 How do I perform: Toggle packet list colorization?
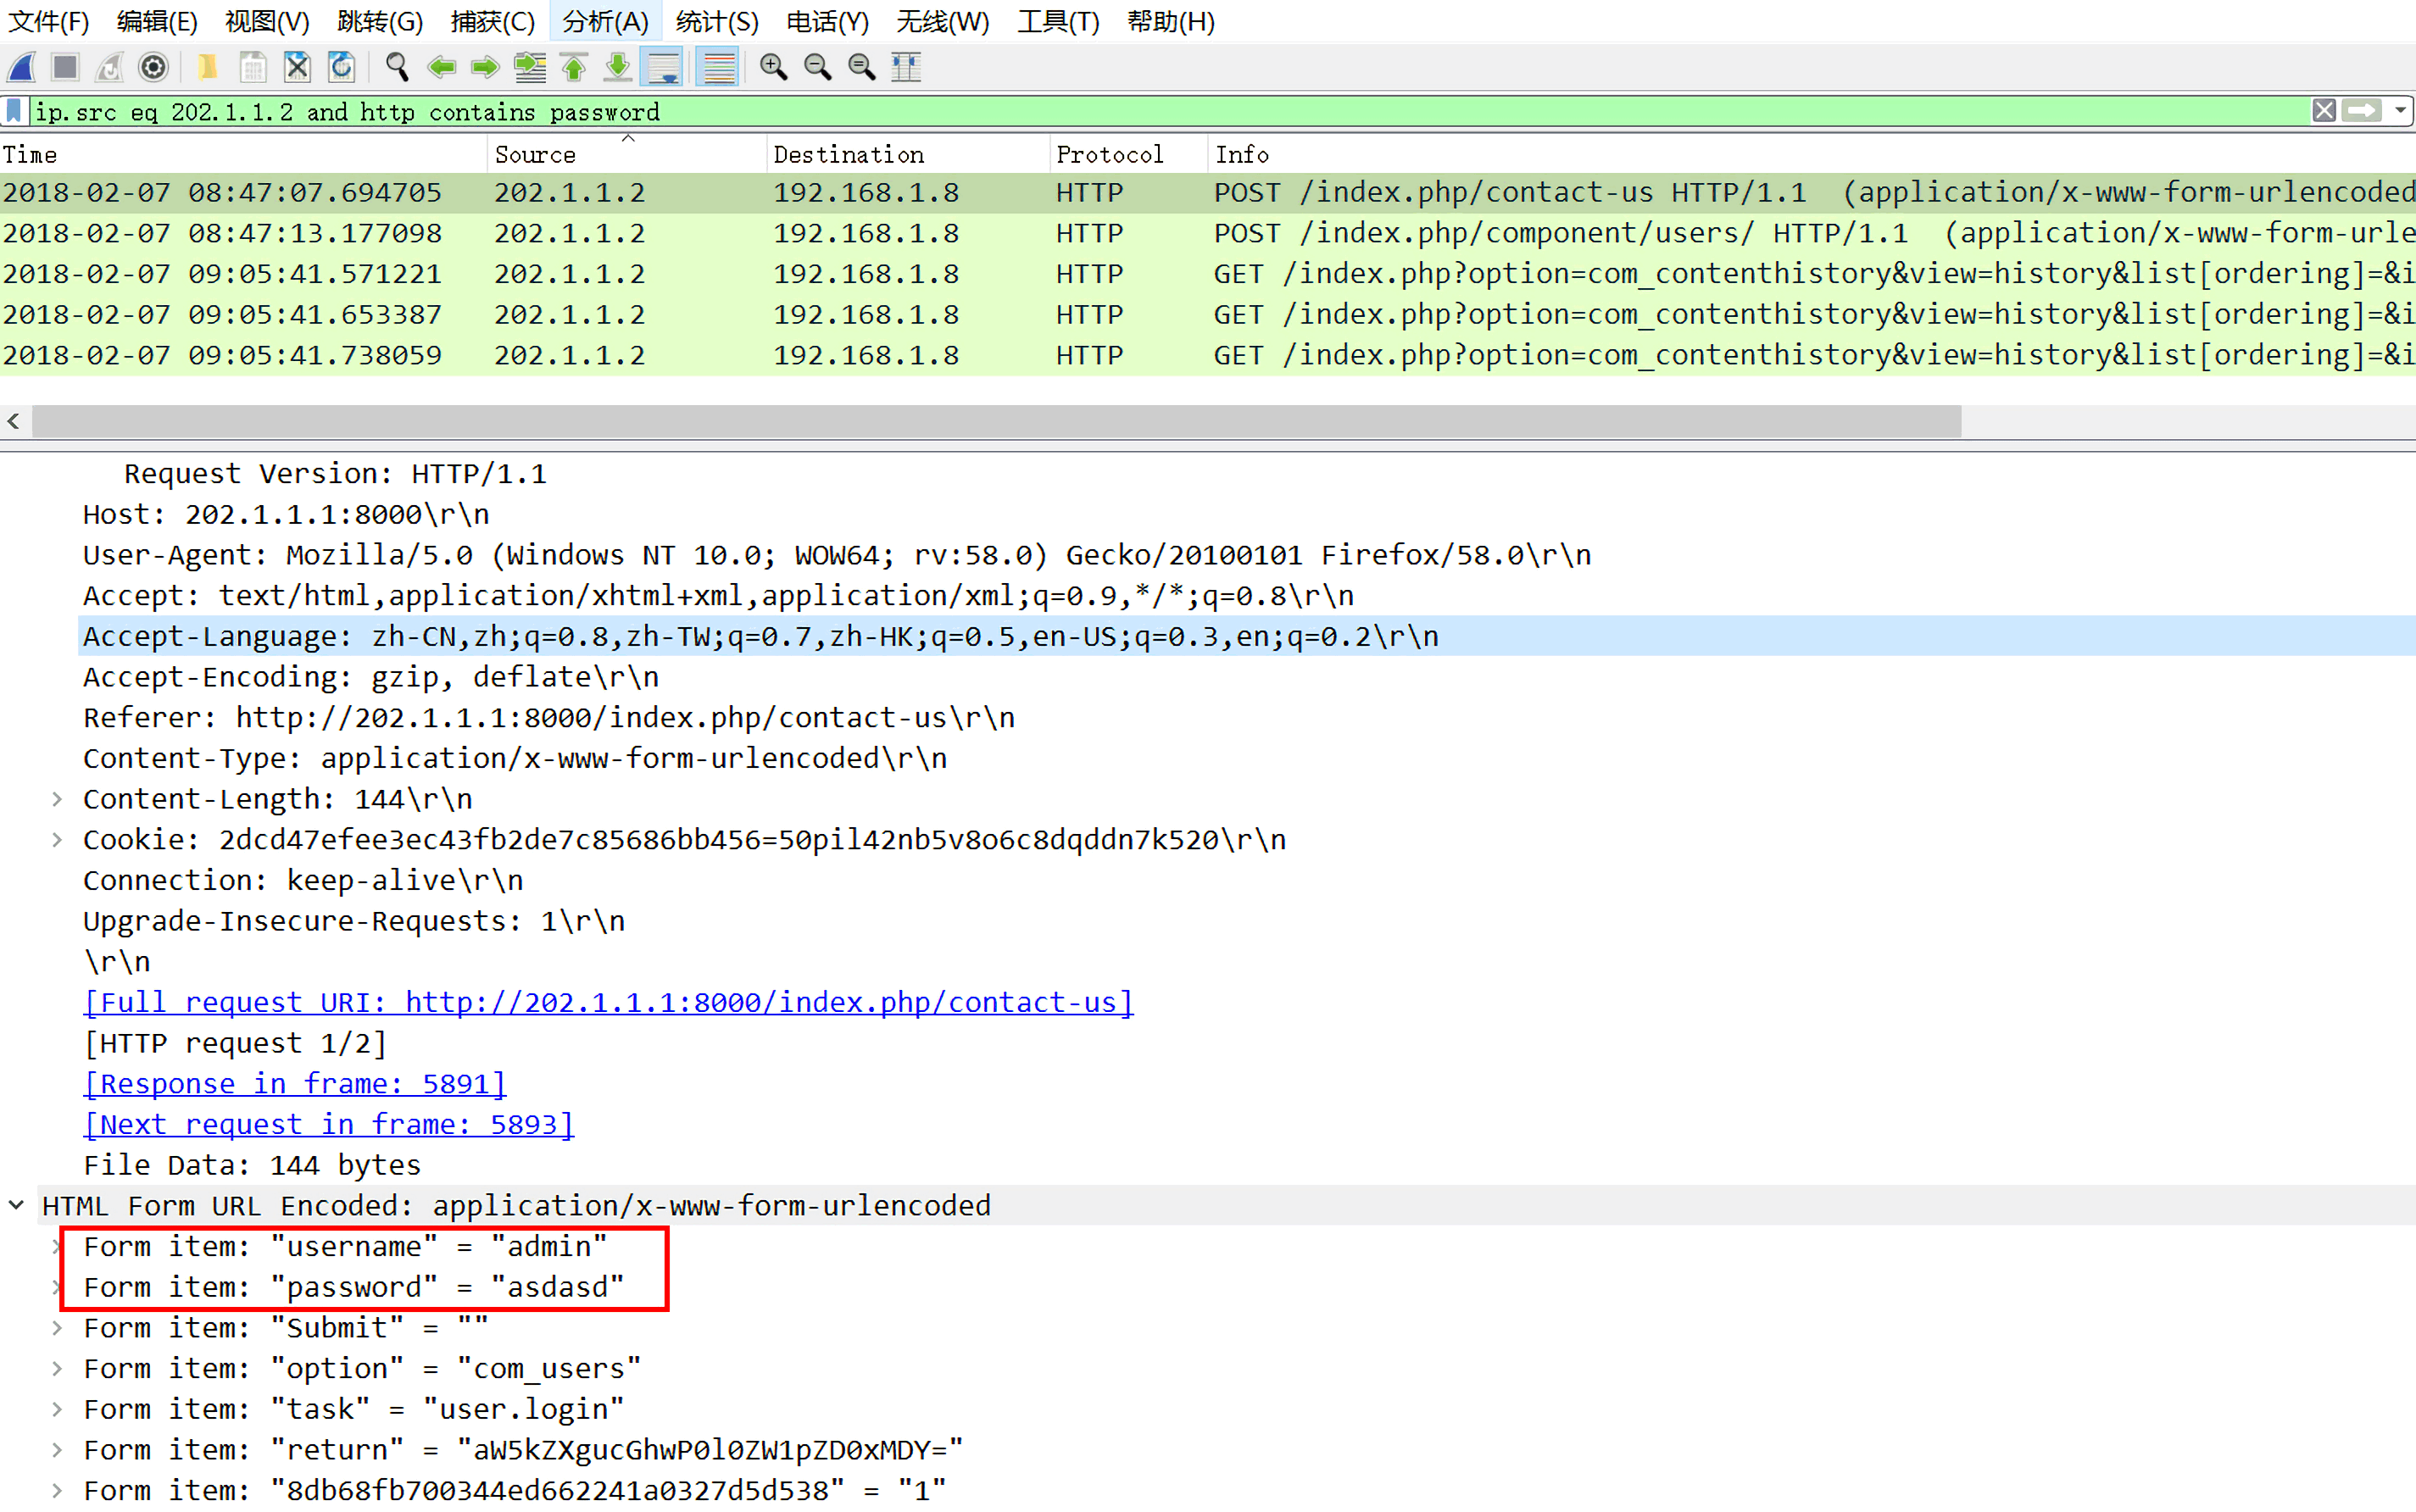point(718,67)
